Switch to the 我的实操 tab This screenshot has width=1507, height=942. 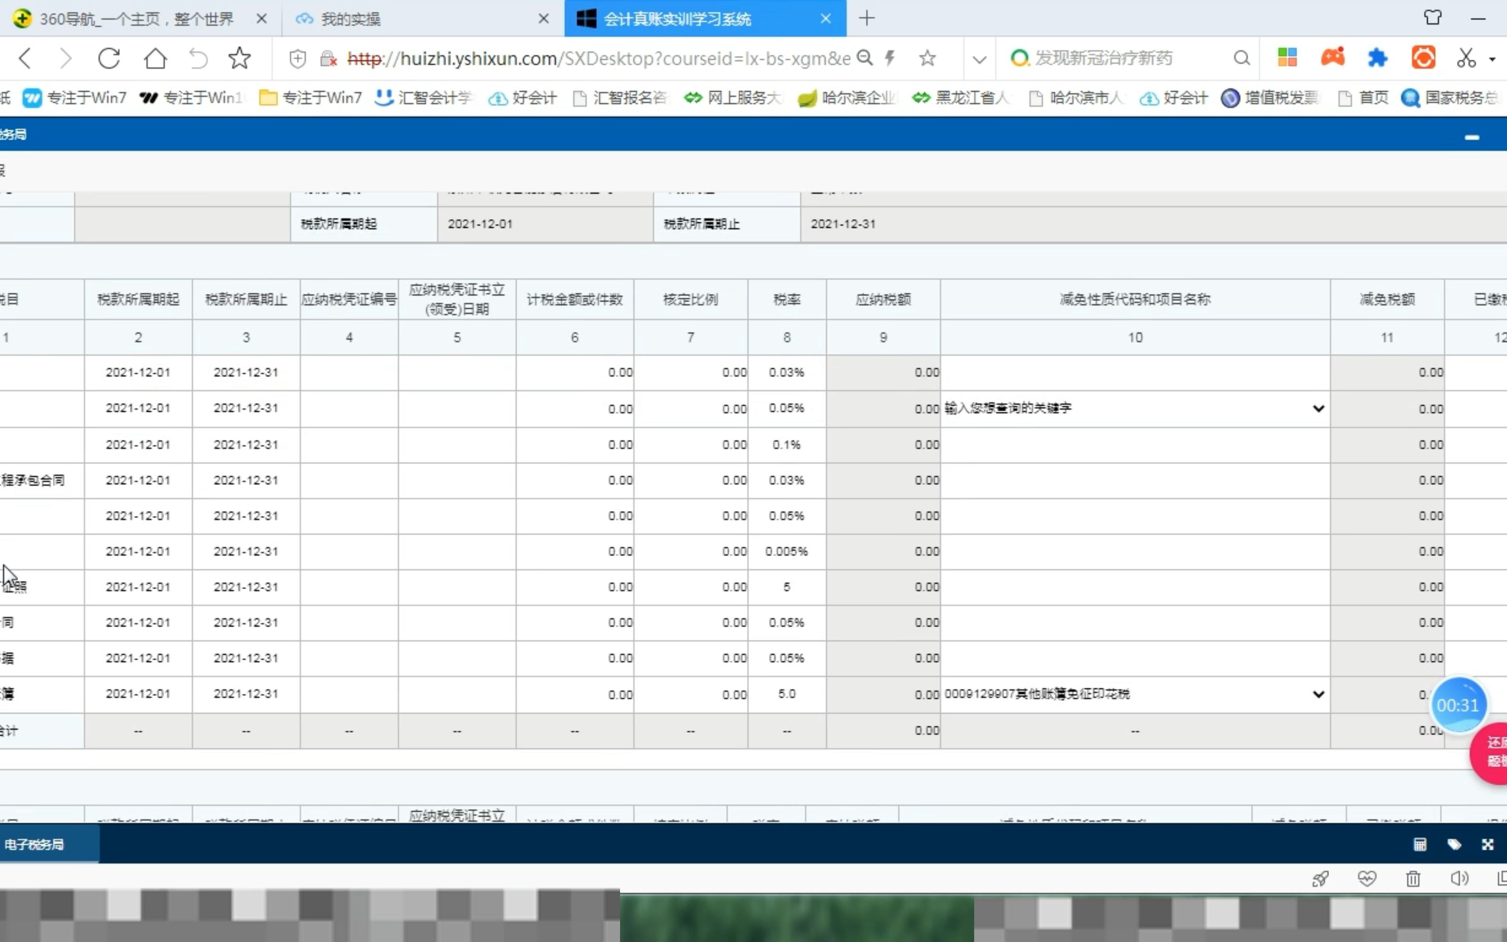pos(351,19)
